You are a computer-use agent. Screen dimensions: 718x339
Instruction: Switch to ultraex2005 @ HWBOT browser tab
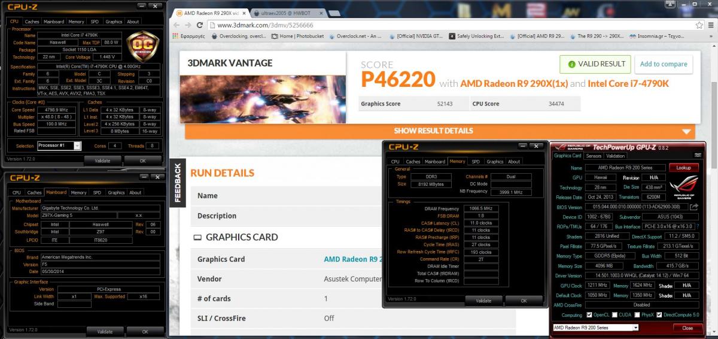point(287,12)
